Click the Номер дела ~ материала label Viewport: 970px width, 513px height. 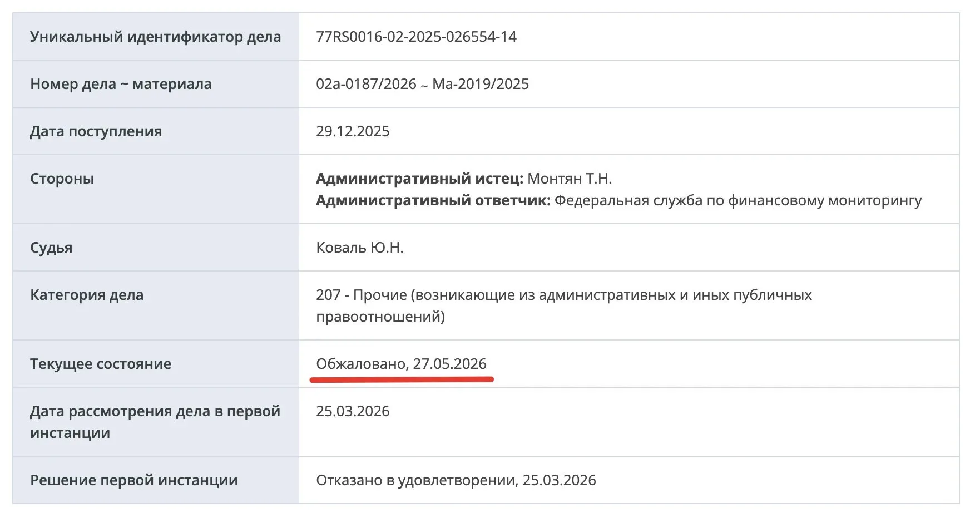click(121, 84)
